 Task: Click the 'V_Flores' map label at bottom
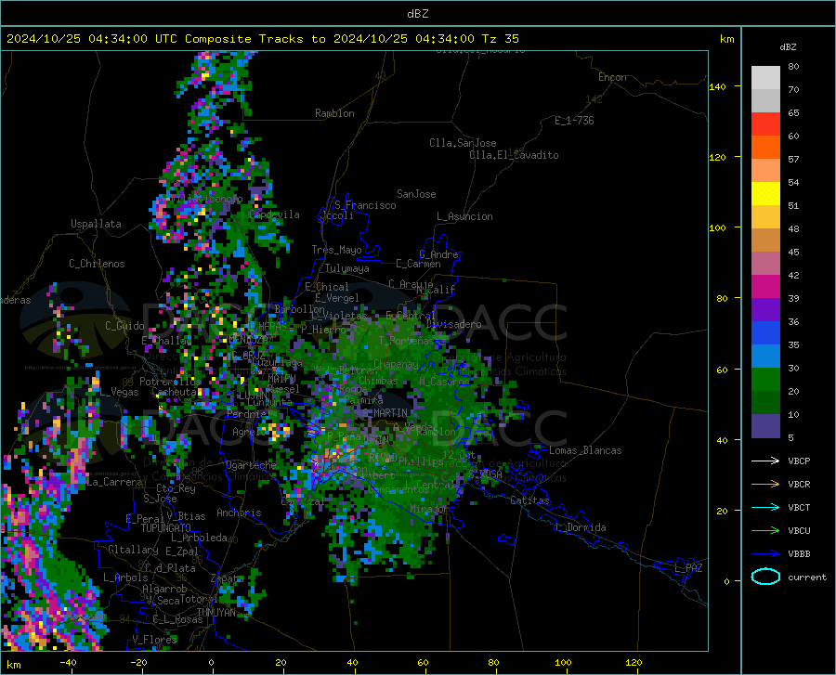154,639
